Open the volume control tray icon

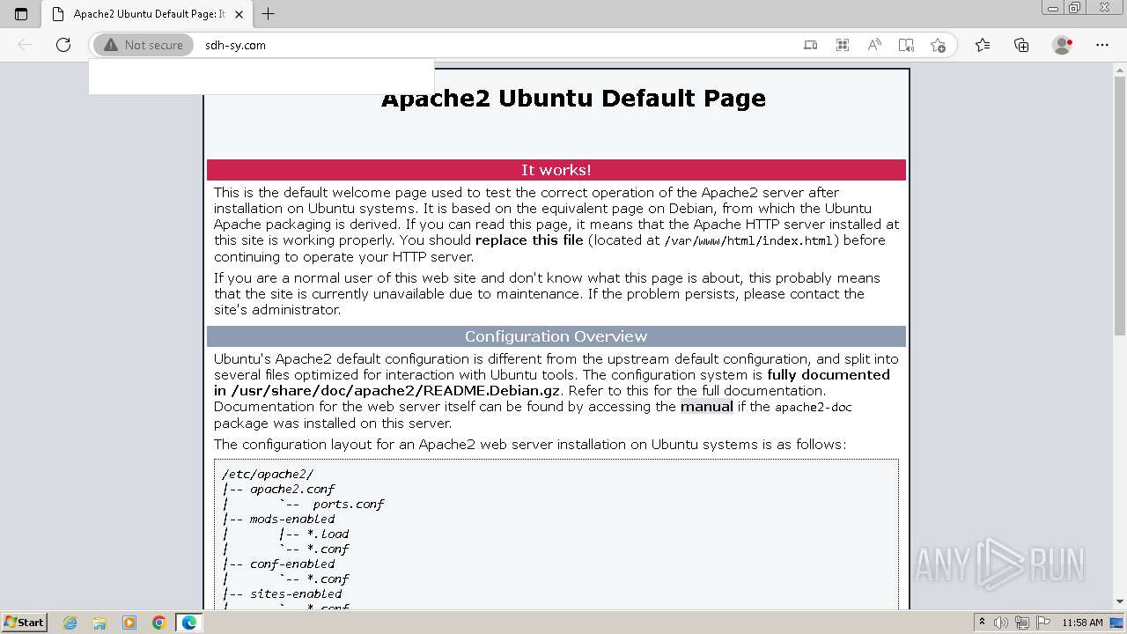coord(1001,623)
